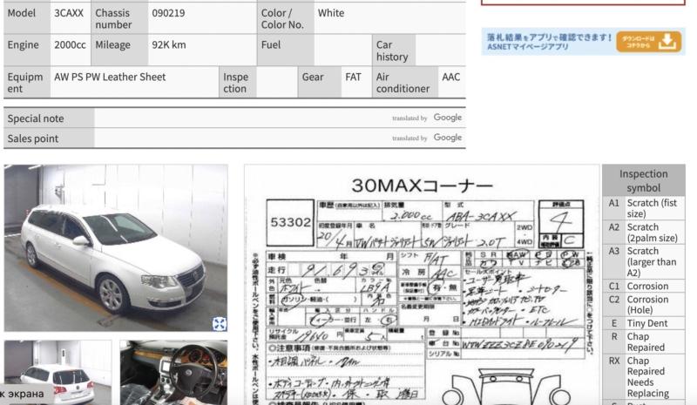Open the white Passat front view photo
The width and height of the screenshot is (697, 405).
pos(115,247)
